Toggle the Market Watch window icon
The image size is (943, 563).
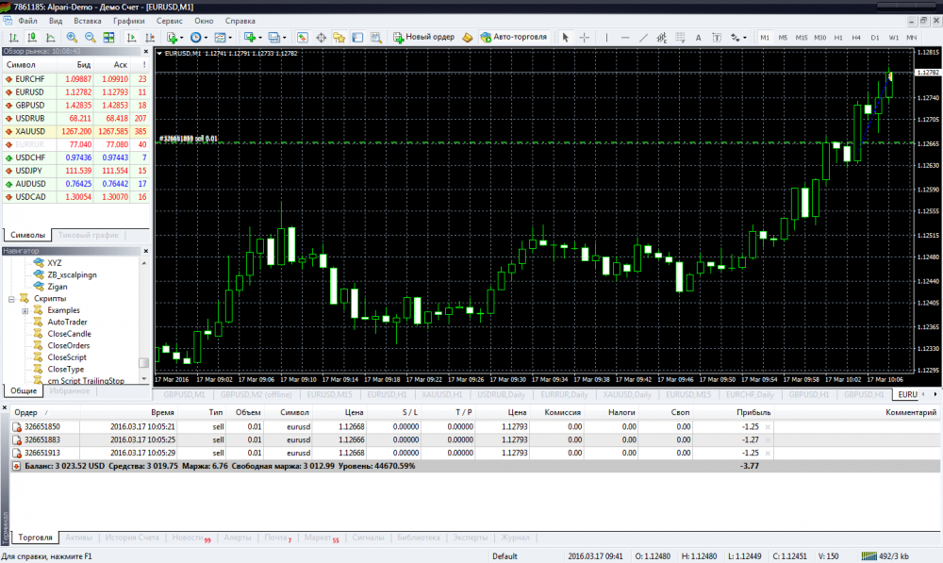coord(303,38)
